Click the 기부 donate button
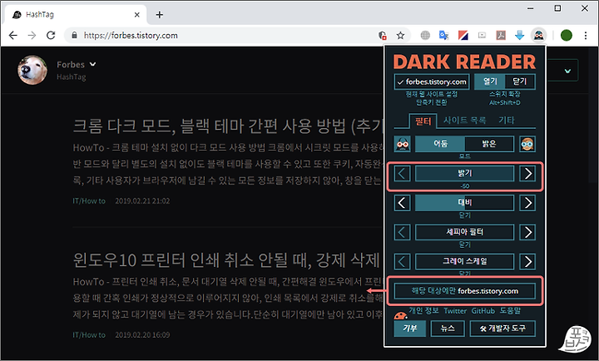 point(410,329)
